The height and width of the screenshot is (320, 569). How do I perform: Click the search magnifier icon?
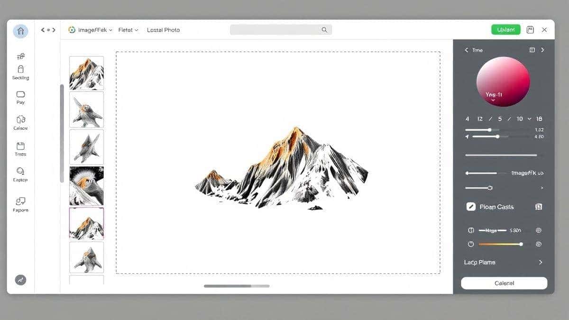pyautogui.click(x=324, y=30)
